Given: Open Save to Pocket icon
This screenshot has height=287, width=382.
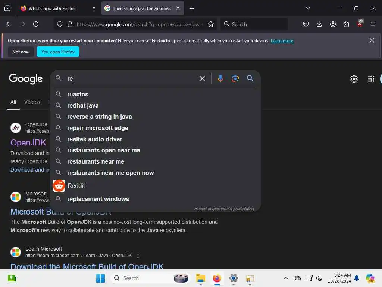Looking at the screenshot, I should tap(306, 24).
